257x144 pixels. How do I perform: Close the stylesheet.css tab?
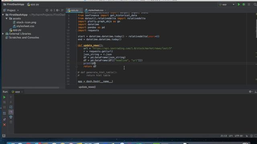pyautogui.click(x=106, y=10)
